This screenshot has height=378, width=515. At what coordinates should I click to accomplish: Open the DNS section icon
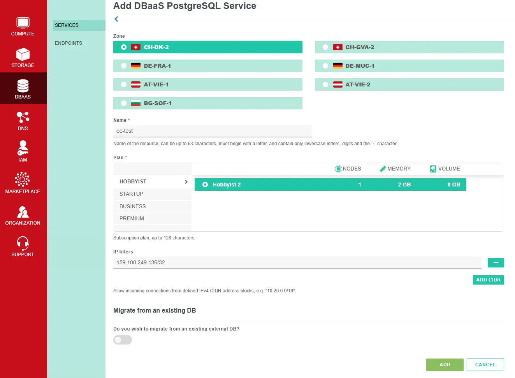coord(23,117)
